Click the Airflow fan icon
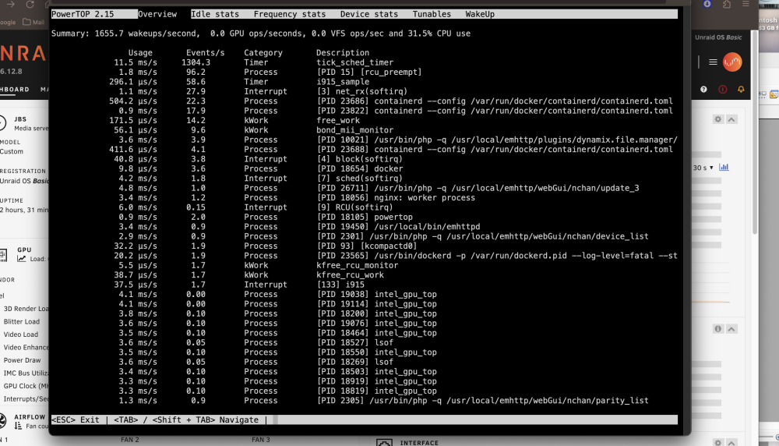 (x=2, y=420)
